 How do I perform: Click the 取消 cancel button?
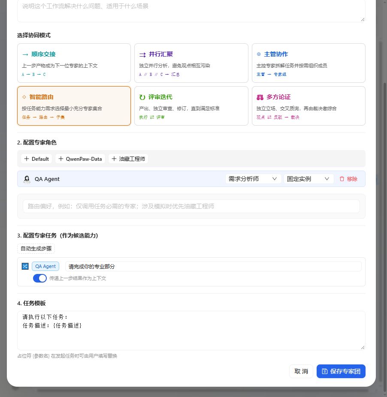coord(301,371)
